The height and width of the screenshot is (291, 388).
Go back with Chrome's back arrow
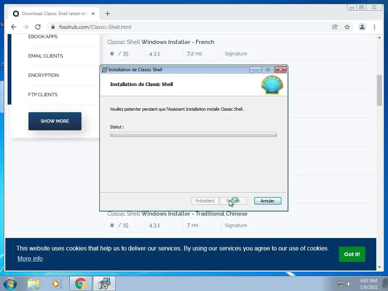[14, 27]
